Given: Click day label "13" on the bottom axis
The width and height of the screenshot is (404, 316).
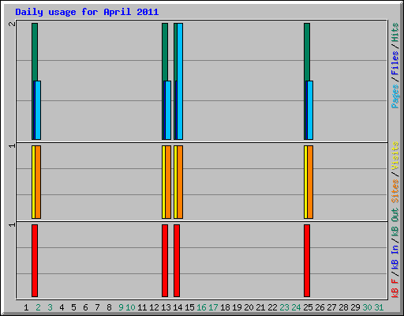Looking at the screenshot, I should (x=166, y=307).
